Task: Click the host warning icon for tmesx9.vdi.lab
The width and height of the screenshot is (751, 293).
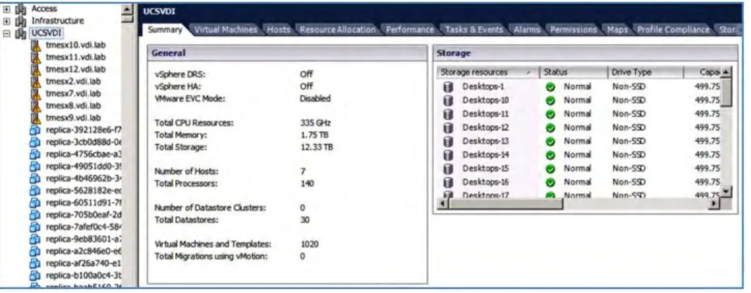Action: pos(37,118)
